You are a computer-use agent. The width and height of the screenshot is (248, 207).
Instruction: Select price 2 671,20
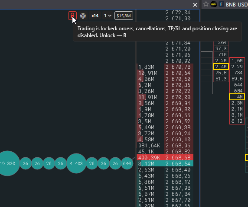point(178,49)
